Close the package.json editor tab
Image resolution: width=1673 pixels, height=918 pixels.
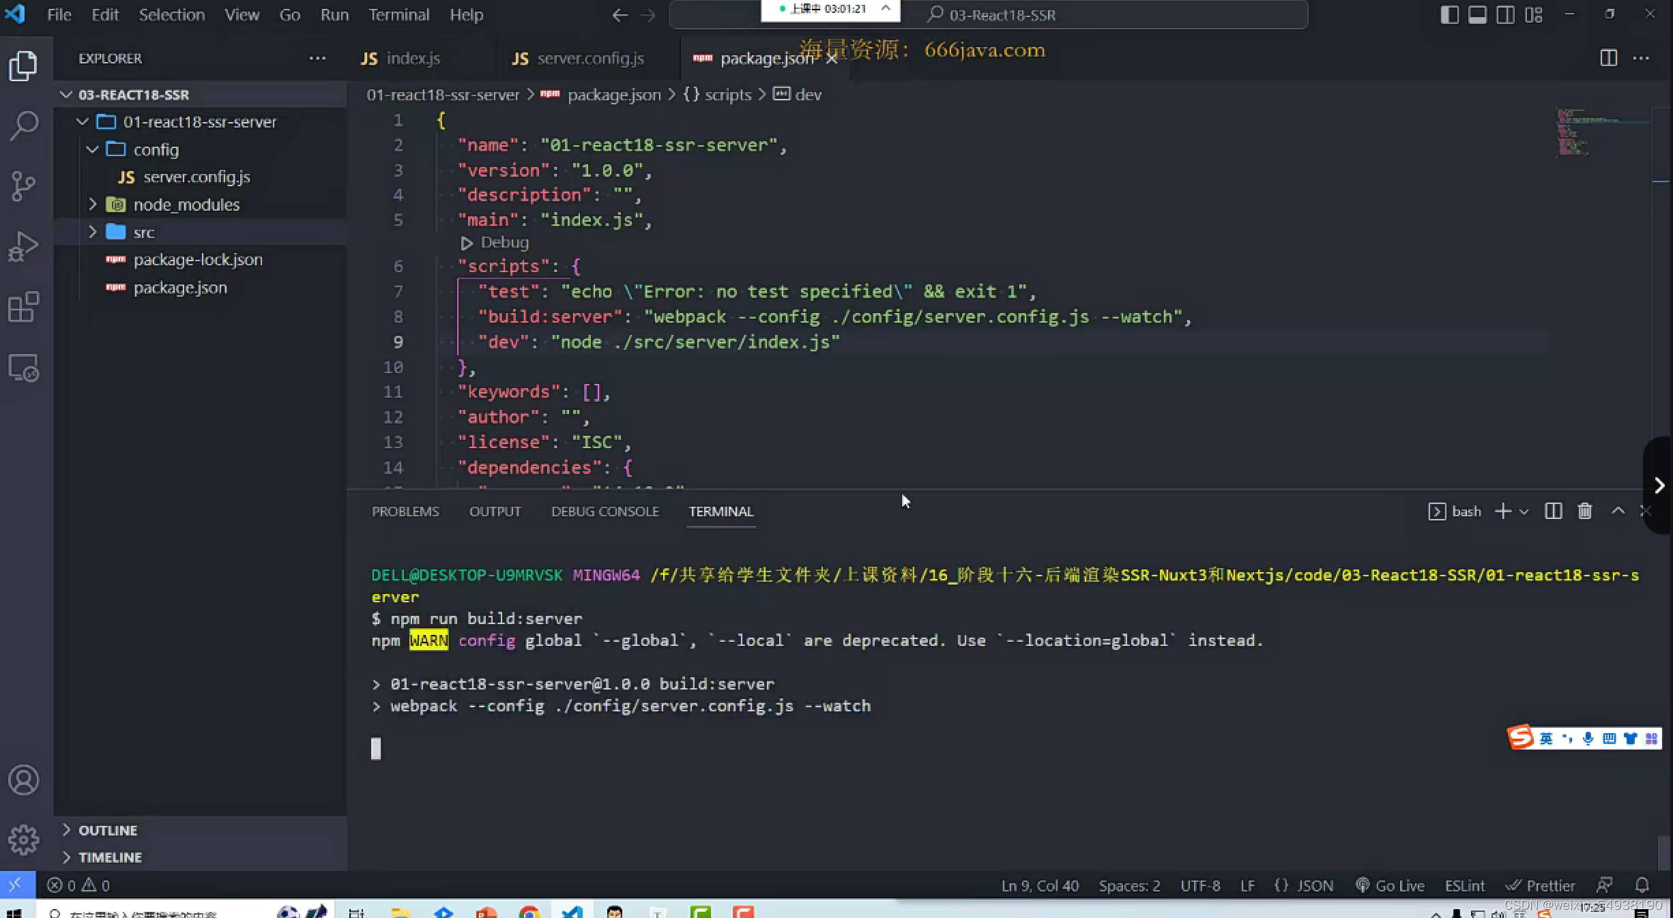click(x=832, y=59)
